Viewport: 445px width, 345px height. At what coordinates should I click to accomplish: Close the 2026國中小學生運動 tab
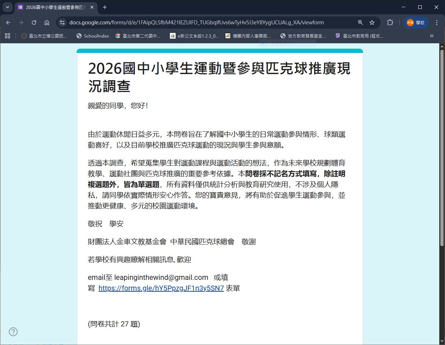pyautogui.click(x=92, y=7)
